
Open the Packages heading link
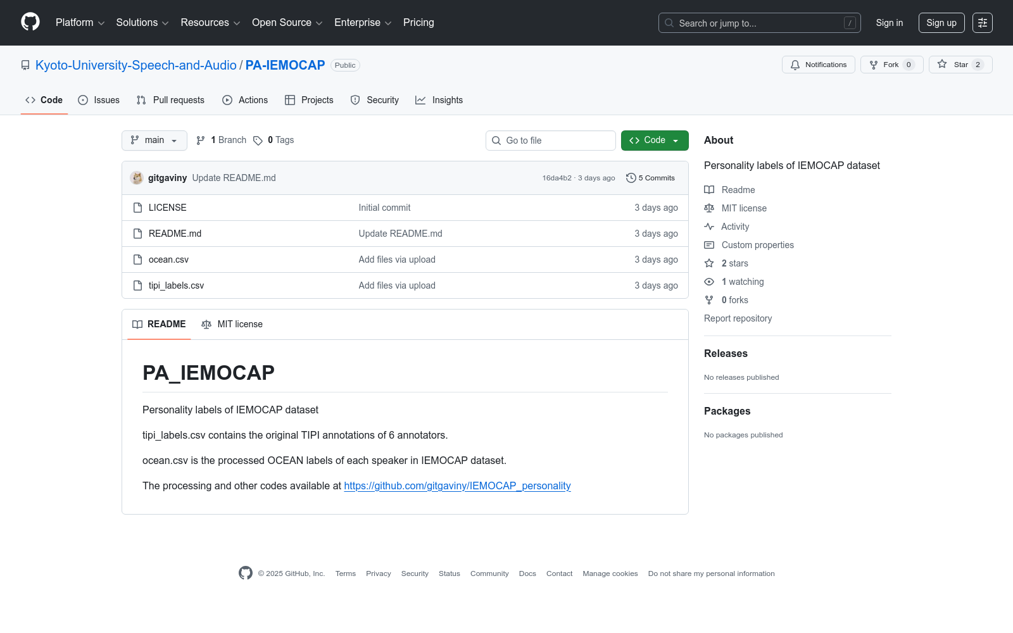click(727, 411)
